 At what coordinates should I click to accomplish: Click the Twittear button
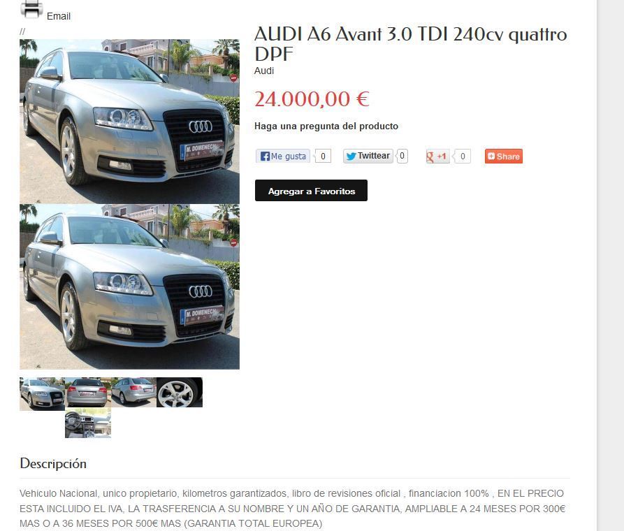point(368,156)
